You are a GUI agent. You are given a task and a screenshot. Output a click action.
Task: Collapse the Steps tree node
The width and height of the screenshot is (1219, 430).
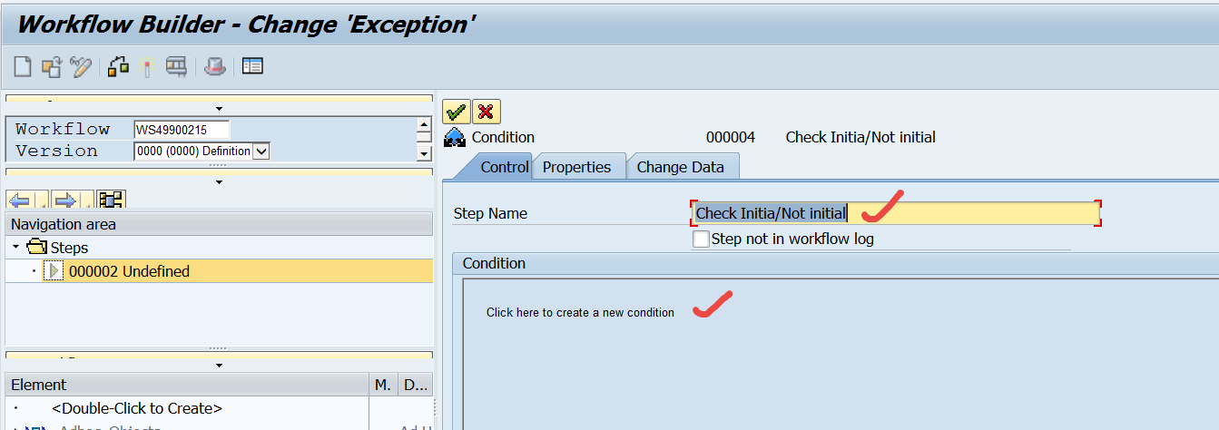pos(15,247)
